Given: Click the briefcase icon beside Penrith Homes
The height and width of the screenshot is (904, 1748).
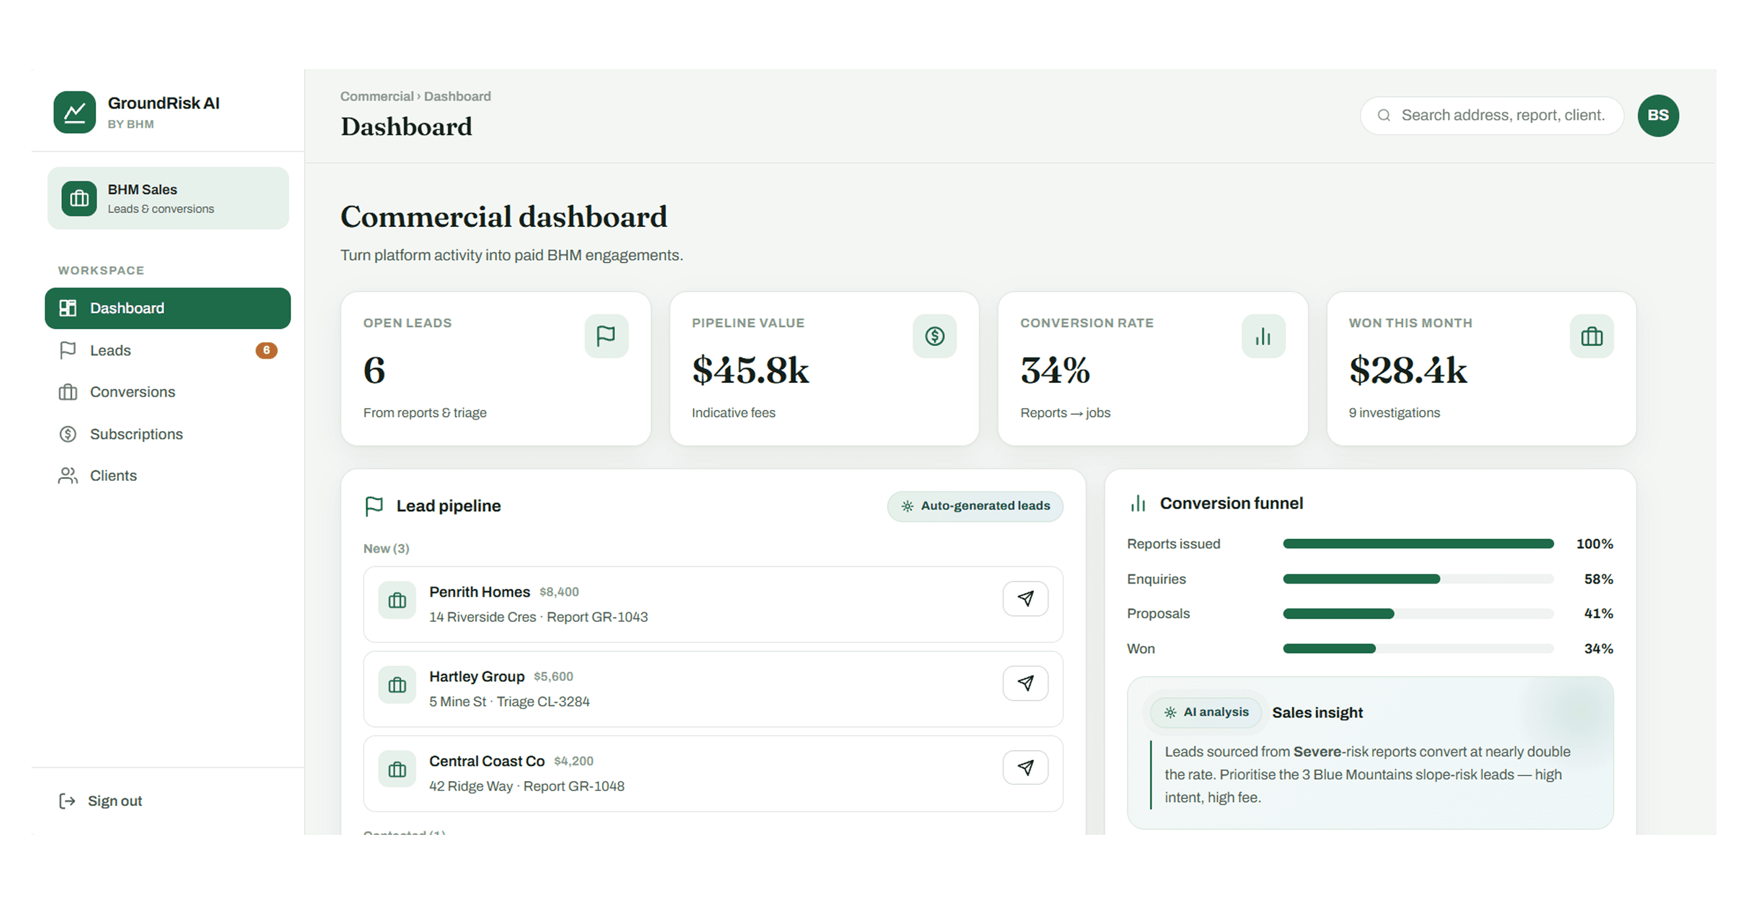Looking at the screenshot, I should point(397,600).
